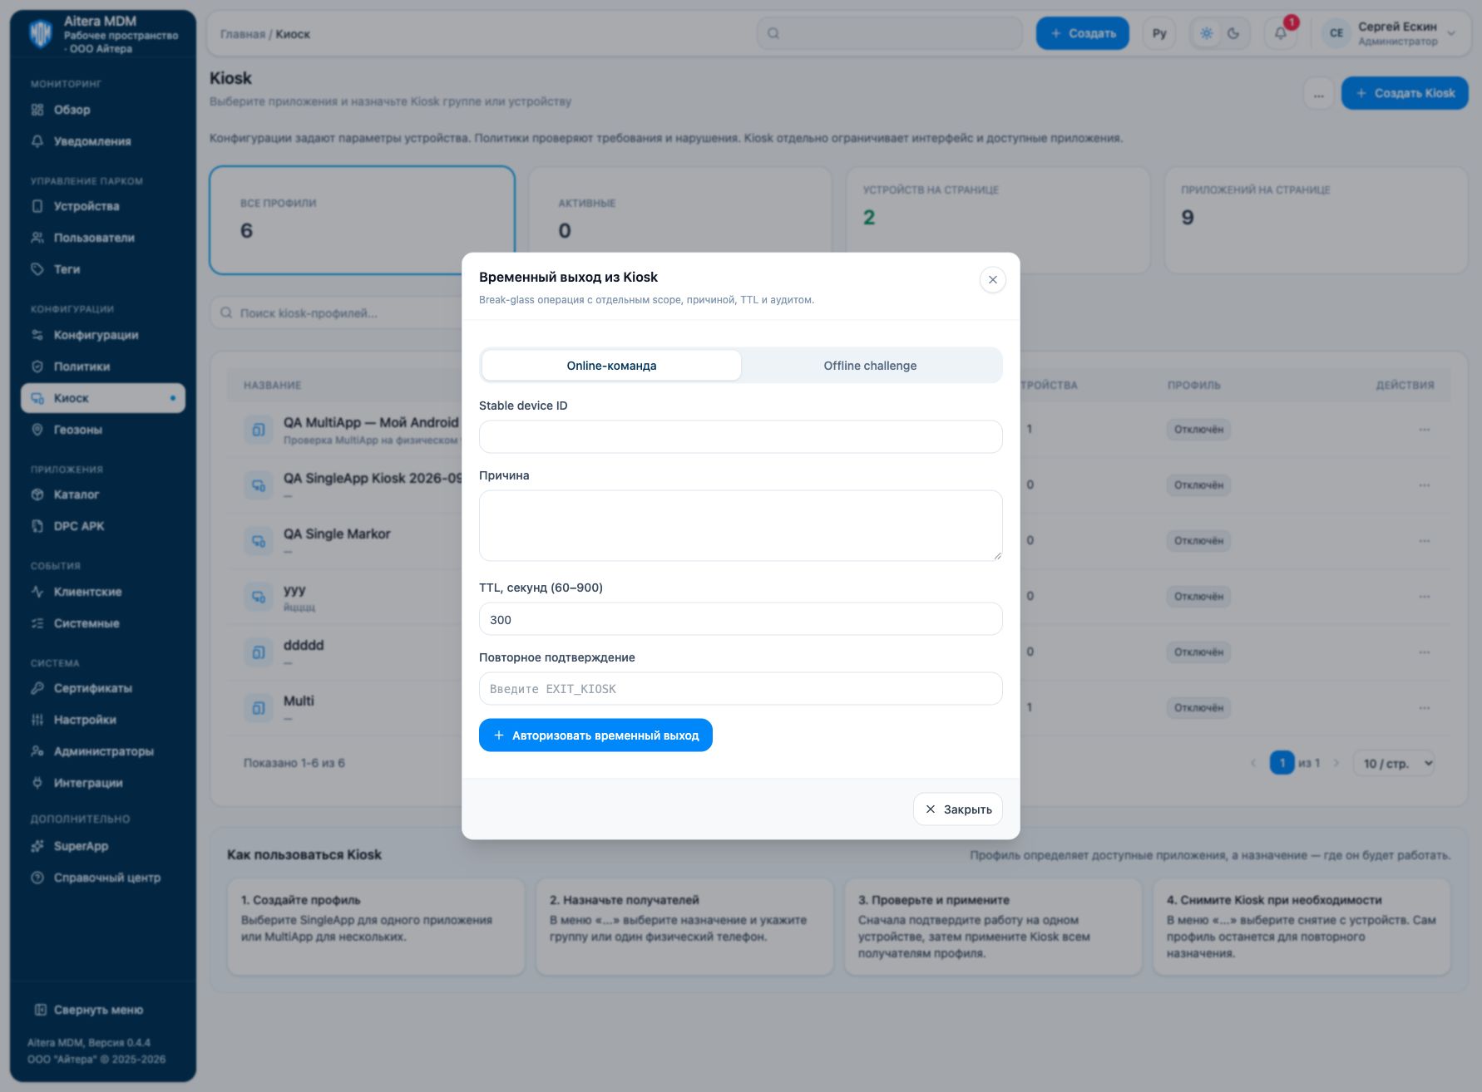Switch to the Offline challenge tab

tap(870, 366)
